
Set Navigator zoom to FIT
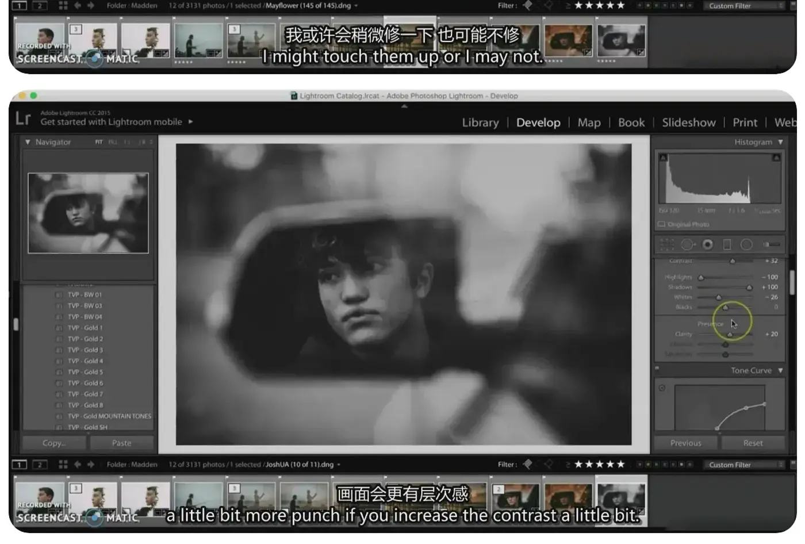pos(99,142)
